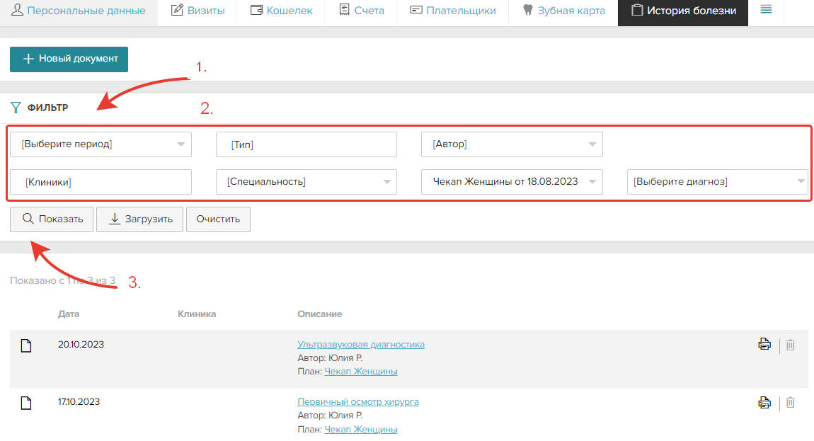Go to the Счета tab
This screenshot has width=814, height=441.
tap(361, 11)
